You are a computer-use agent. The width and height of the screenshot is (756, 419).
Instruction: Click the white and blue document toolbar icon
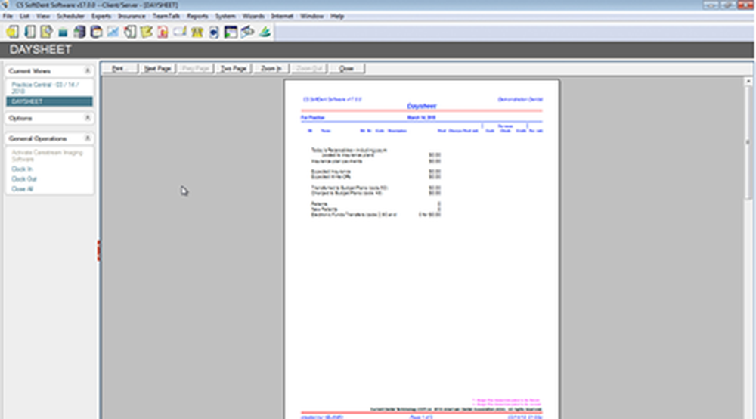[x=214, y=32]
